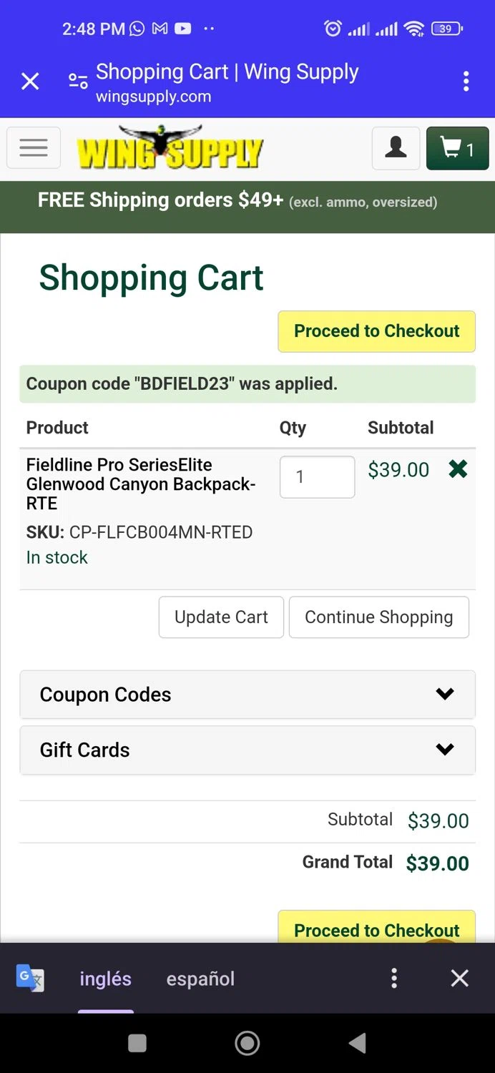
Task: Open the green cart icon button
Action: pos(457,148)
